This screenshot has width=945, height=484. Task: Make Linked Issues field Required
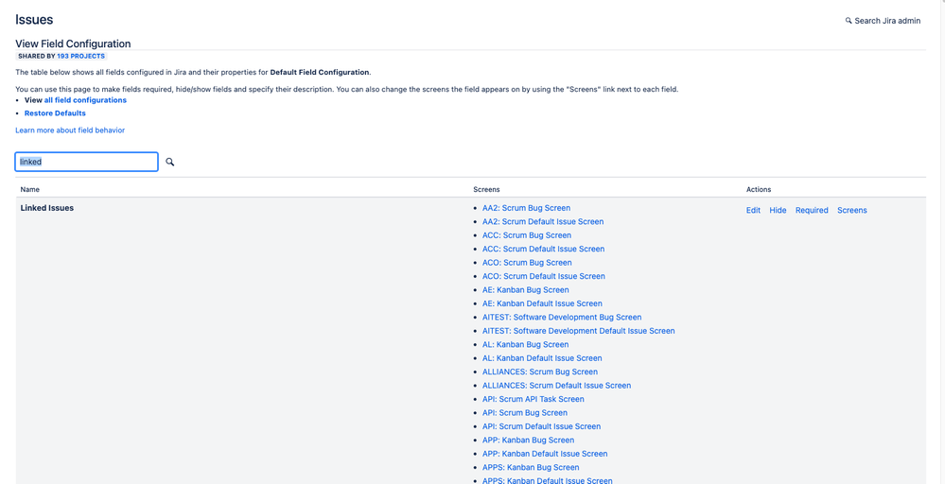pyautogui.click(x=812, y=210)
